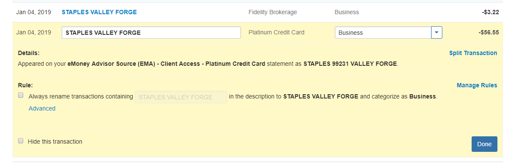The height and width of the screenshot is (163, 531).
Task: Click the greyed-out rule text containing field
Action: coord(181,97)
